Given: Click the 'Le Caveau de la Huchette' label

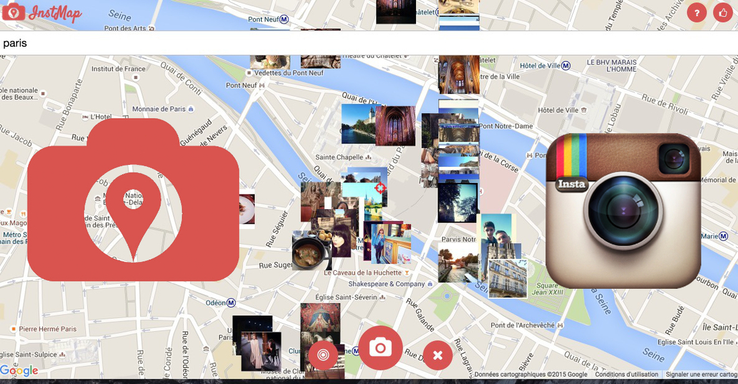Looking at the screenshot, I should click(362, 273).
